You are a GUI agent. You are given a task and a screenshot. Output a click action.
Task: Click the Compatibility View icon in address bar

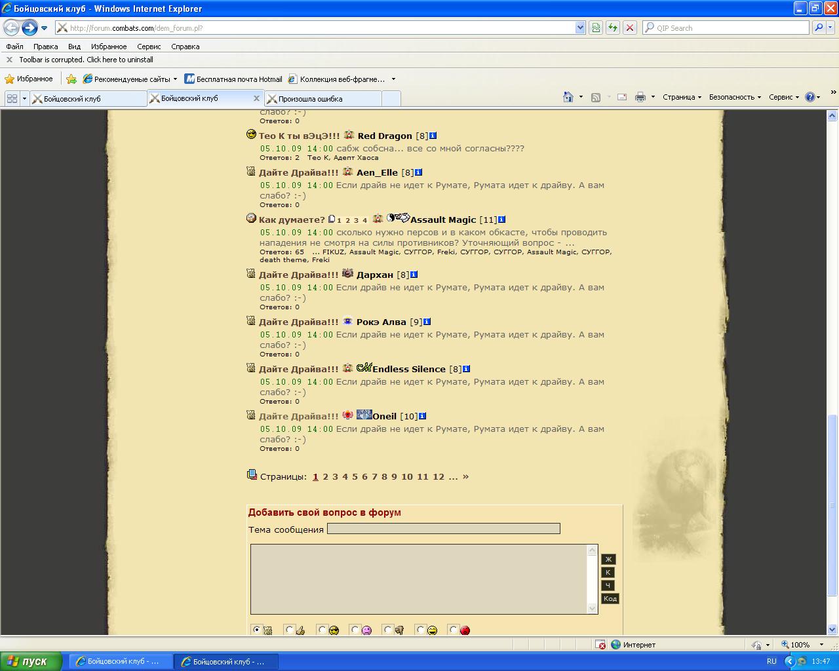click(596, 28)
